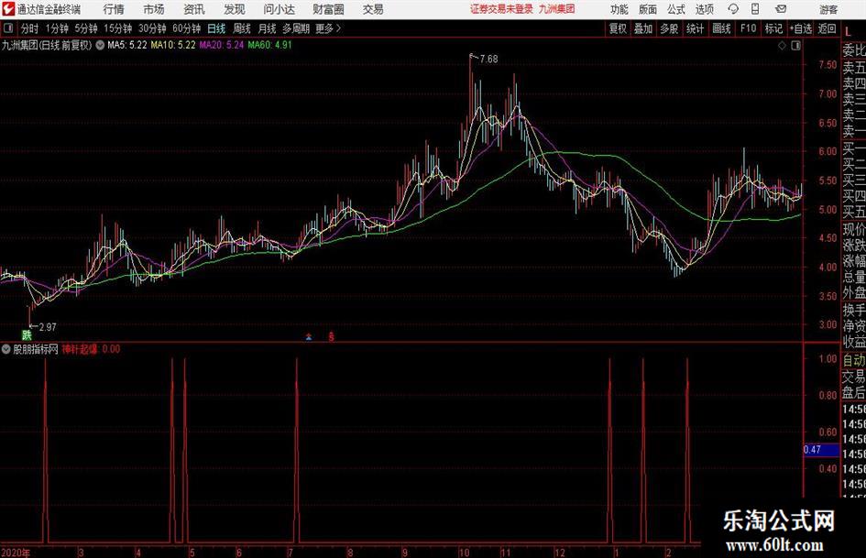
Task: Toggle the right side panel icon
Action: (795, 46)
